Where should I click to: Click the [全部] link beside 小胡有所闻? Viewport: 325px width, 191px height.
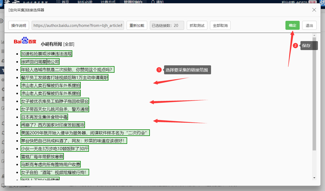pos(69,44)
